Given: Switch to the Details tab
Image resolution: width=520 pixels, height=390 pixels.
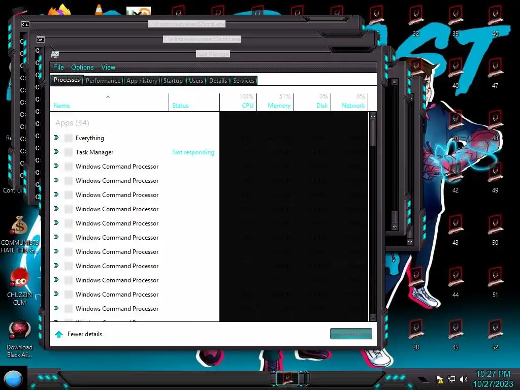Looking at the screenshot, I should coord(218,81).
